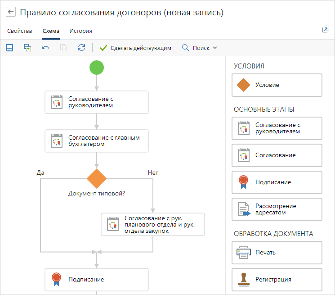335x295 pixels.
Task: Click the back arrow button
Action: pos(11,12)
